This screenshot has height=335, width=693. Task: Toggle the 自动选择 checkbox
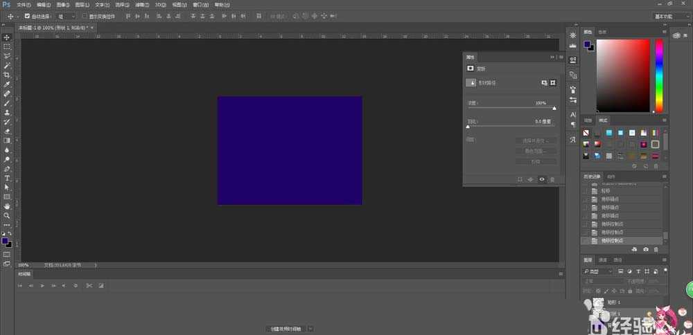27,15
